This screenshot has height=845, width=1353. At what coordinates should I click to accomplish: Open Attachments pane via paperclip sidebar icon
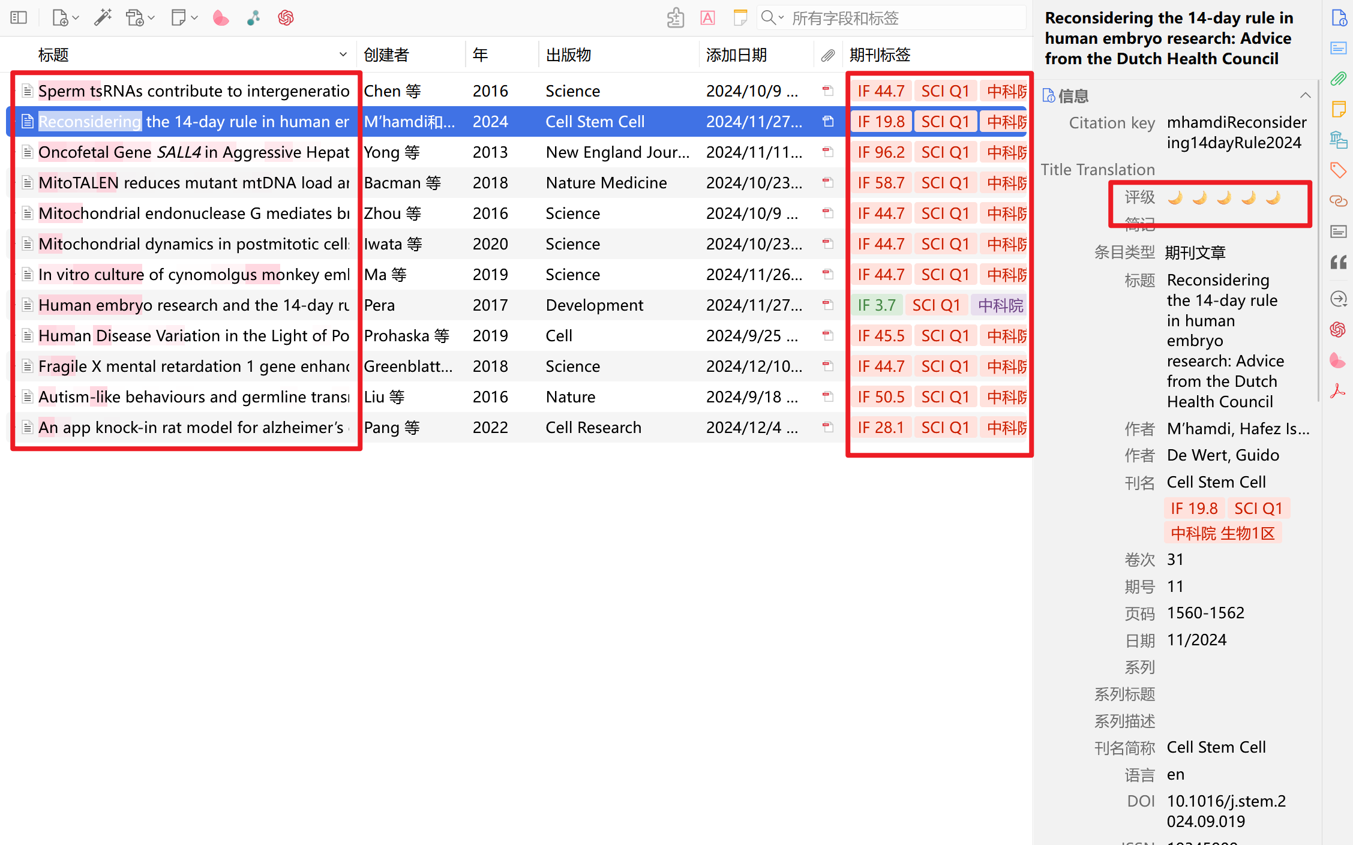click(x=1338, y=79)
